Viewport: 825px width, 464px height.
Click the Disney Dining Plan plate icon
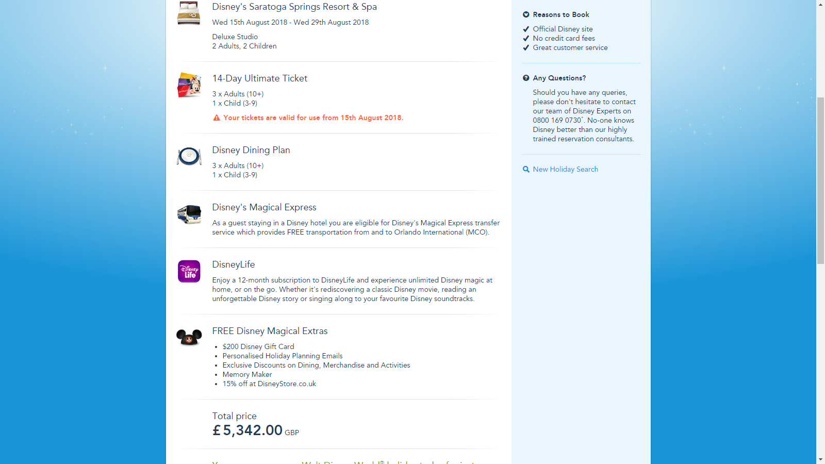click(x=189, y=156)
